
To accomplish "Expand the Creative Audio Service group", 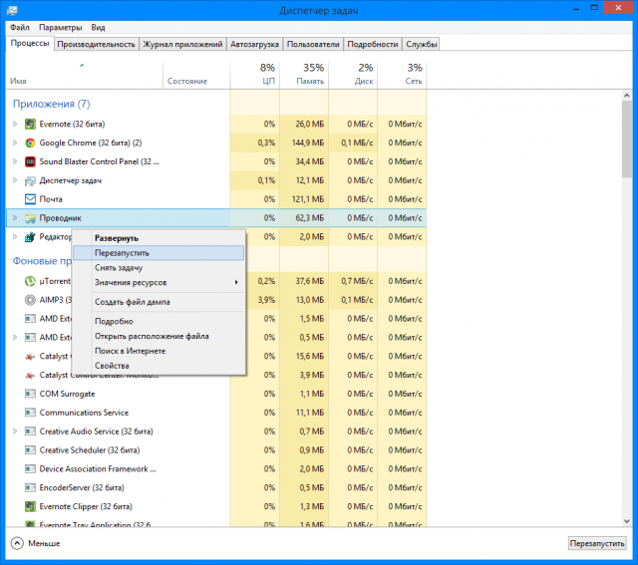I will 15,431.
